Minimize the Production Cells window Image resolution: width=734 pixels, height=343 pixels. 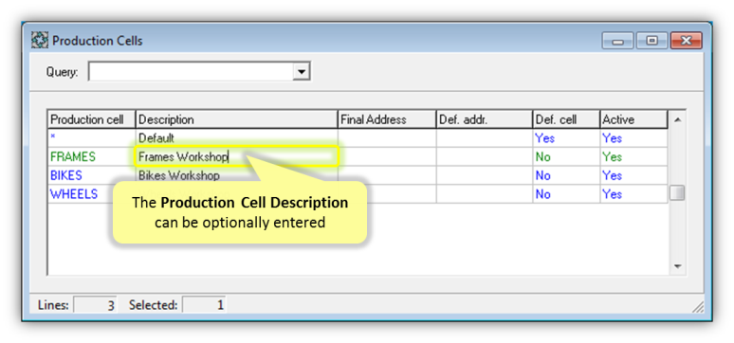(617, 41)
